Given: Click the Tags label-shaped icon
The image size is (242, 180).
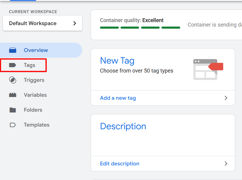Looking at the screenshot, I should 13,65.
